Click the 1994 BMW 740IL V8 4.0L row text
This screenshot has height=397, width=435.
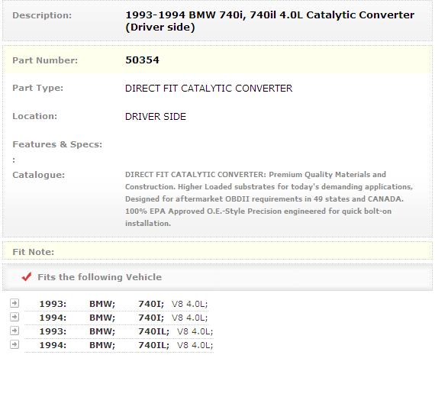click(x=126, y=345)
